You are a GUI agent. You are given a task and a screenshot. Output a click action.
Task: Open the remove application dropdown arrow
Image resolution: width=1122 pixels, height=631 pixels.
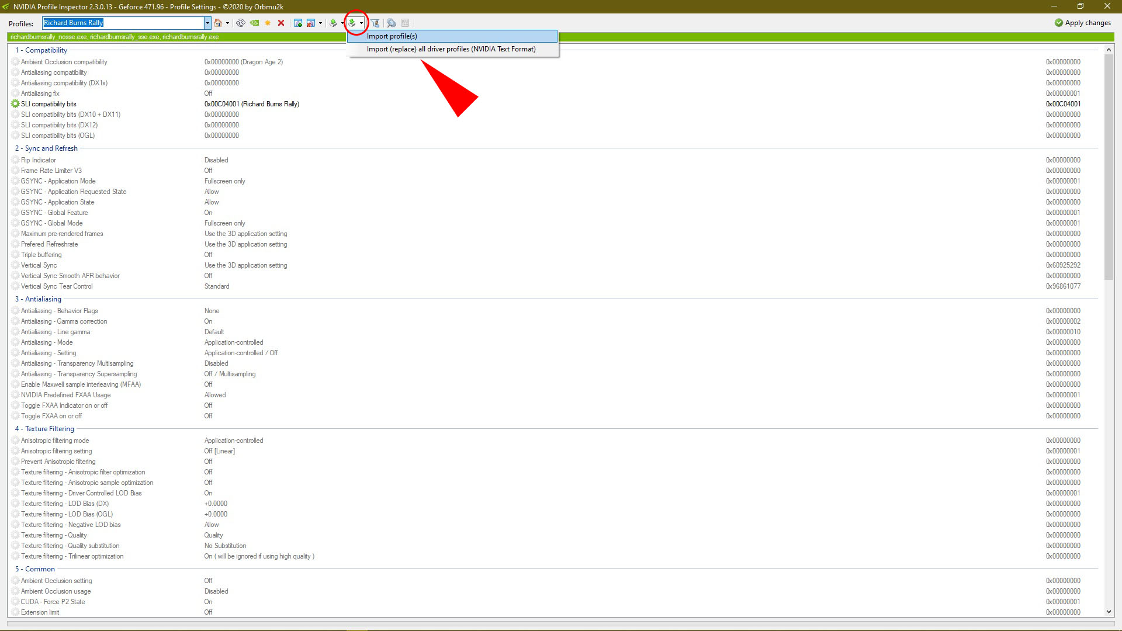(320, 23)
